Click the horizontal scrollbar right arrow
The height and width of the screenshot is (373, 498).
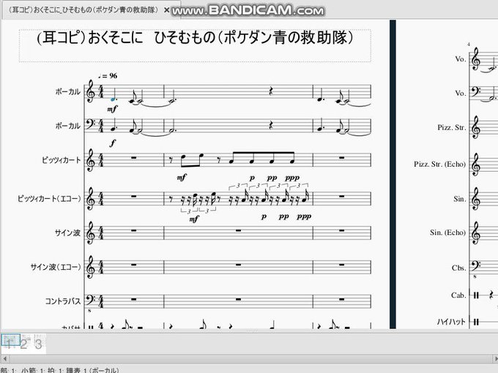tap(495, 358)
